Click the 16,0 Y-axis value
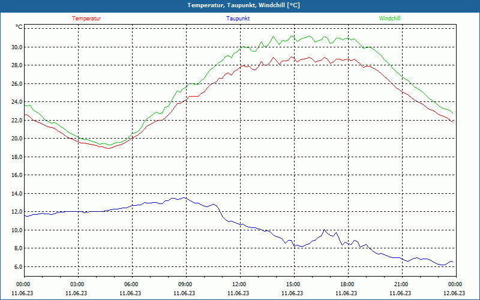480x300 pixels. coord(17,175)
